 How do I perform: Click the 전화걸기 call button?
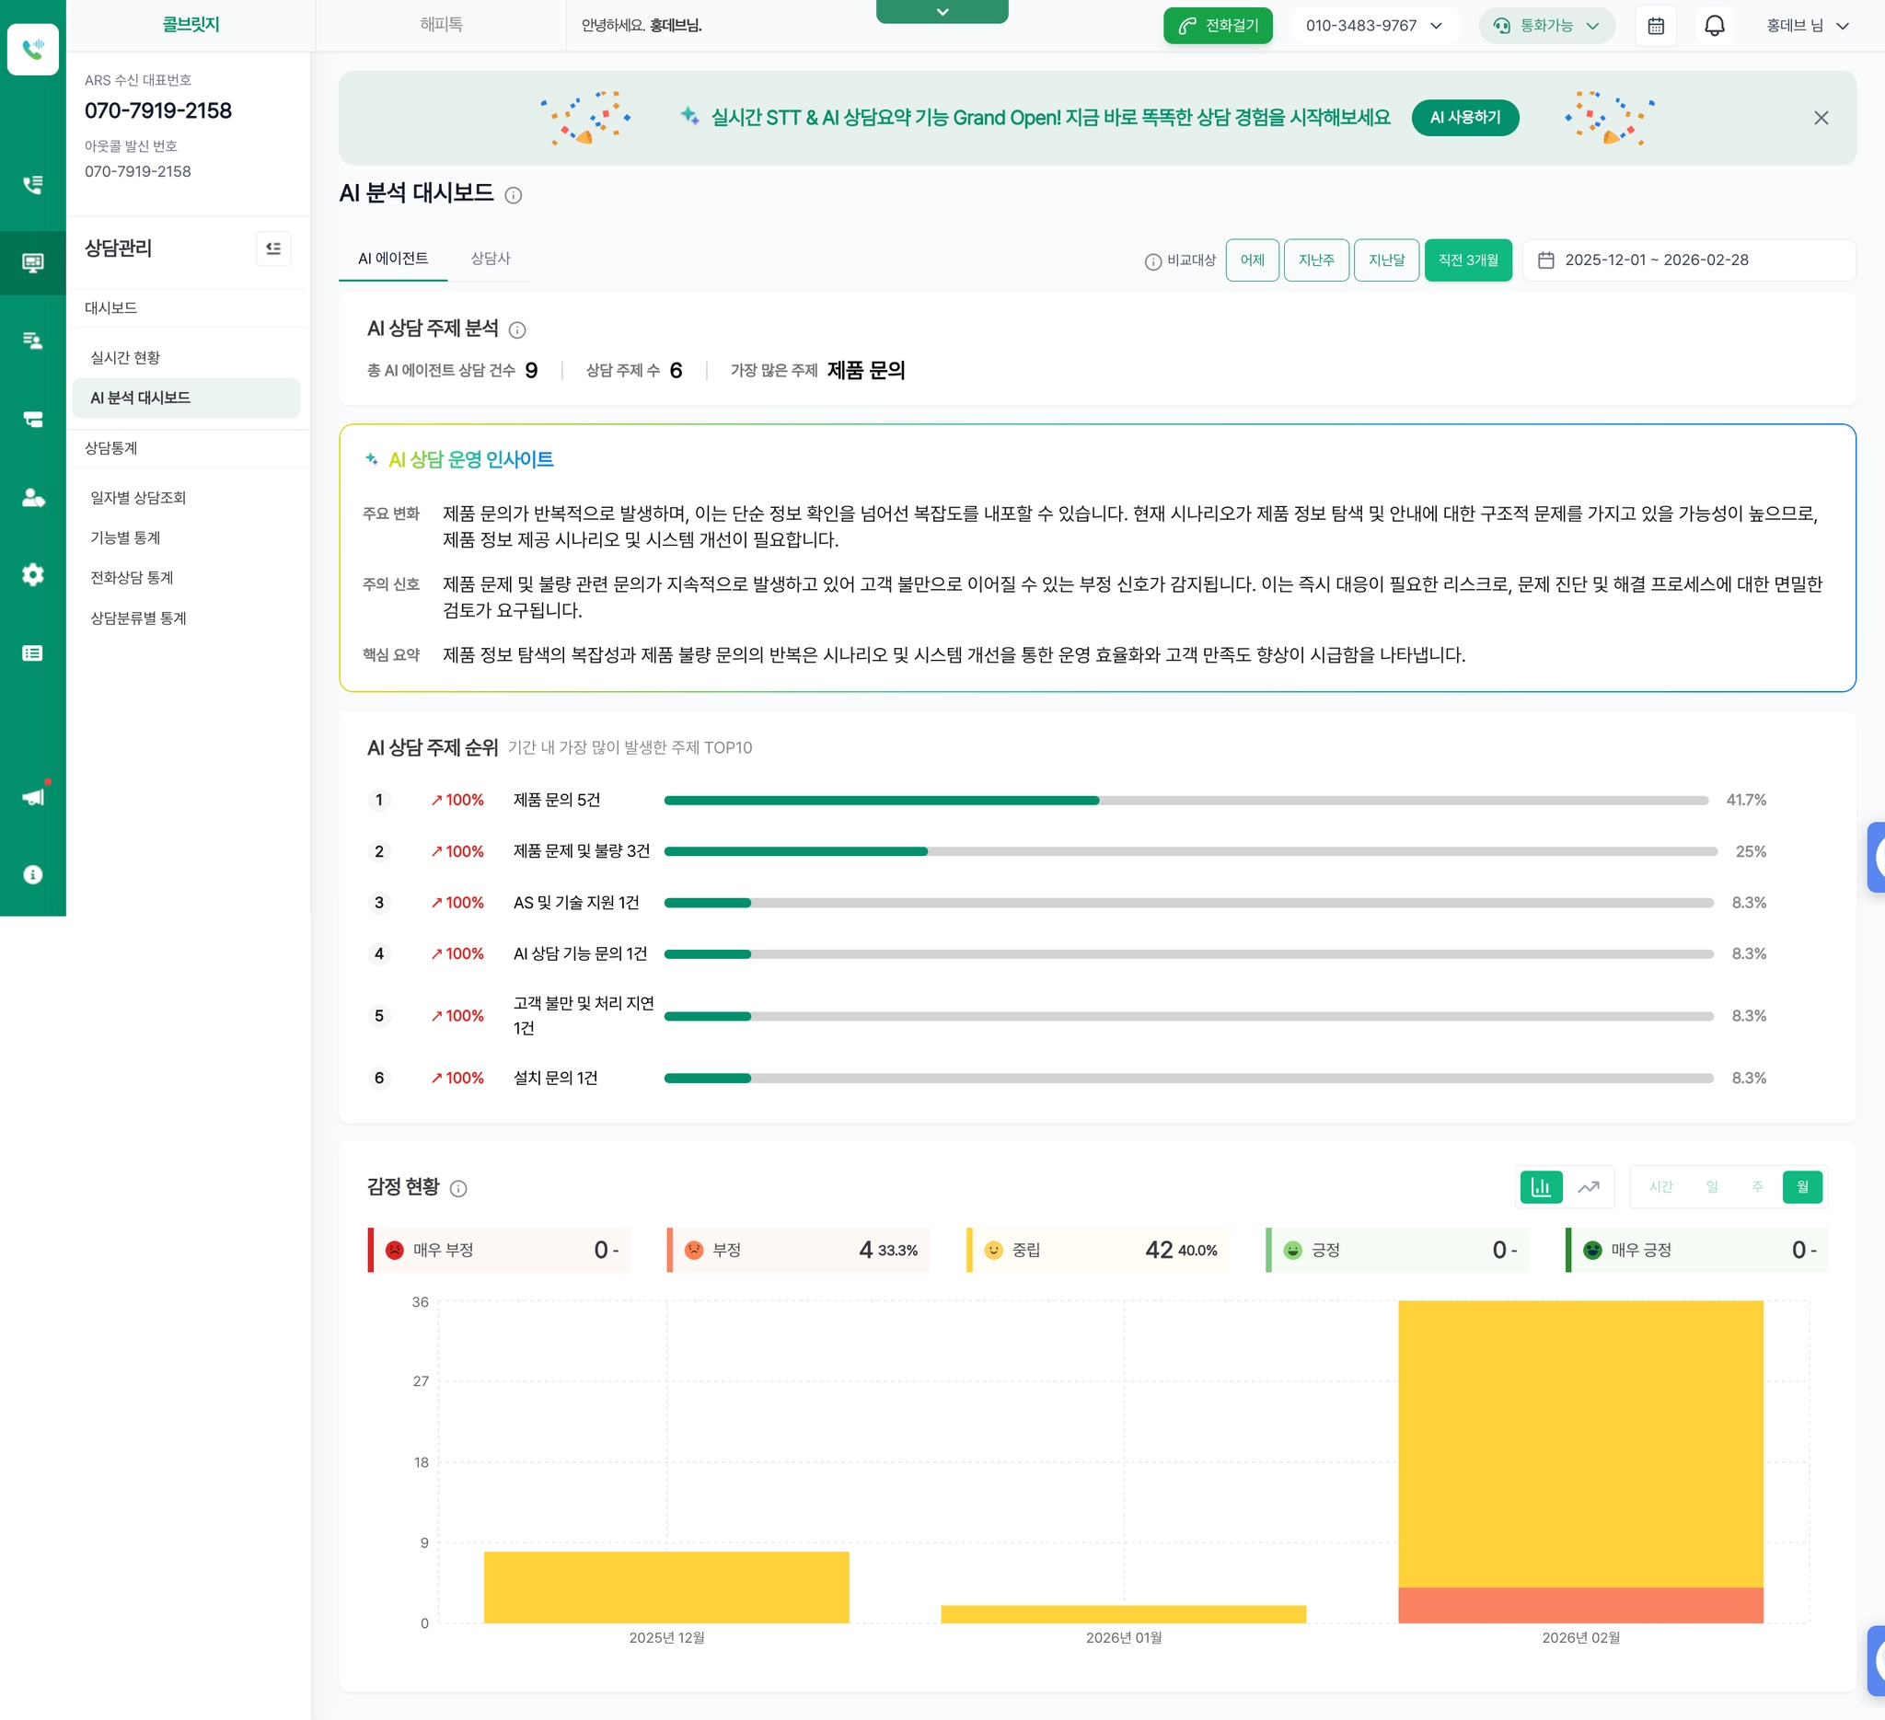tap(1218, 25)
